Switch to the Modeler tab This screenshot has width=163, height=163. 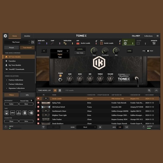pos(27,36)
